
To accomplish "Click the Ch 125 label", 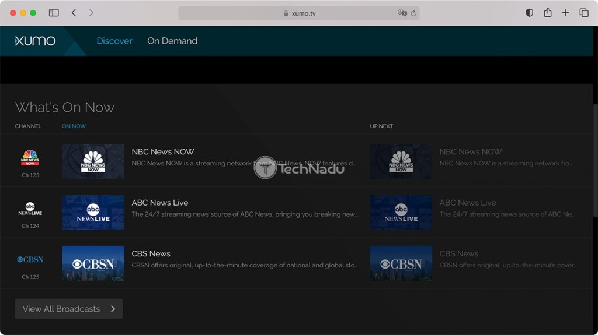I will tap(30, 277).
